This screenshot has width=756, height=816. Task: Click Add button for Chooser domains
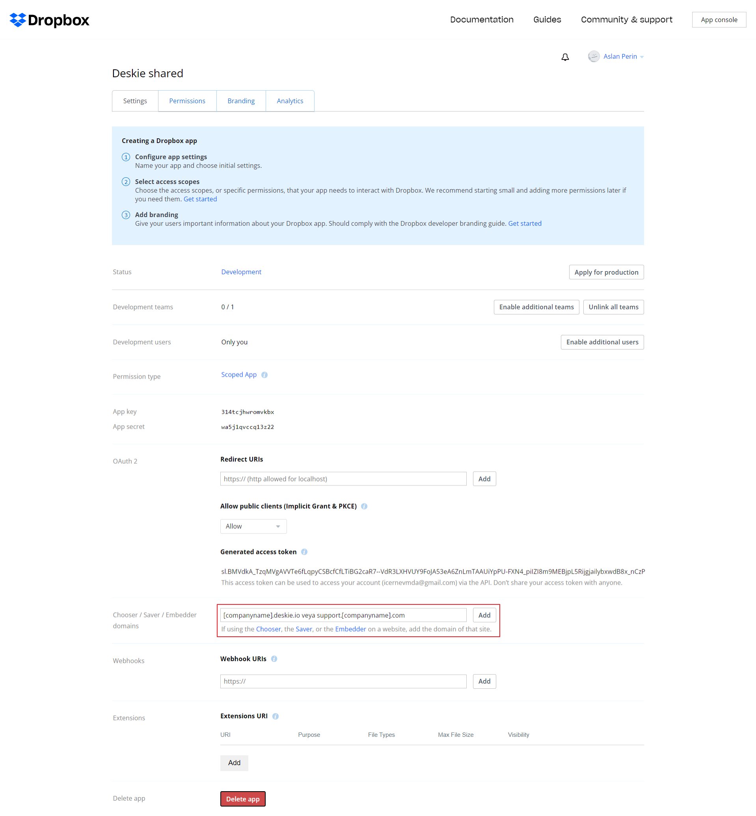(x=484, y=615)
